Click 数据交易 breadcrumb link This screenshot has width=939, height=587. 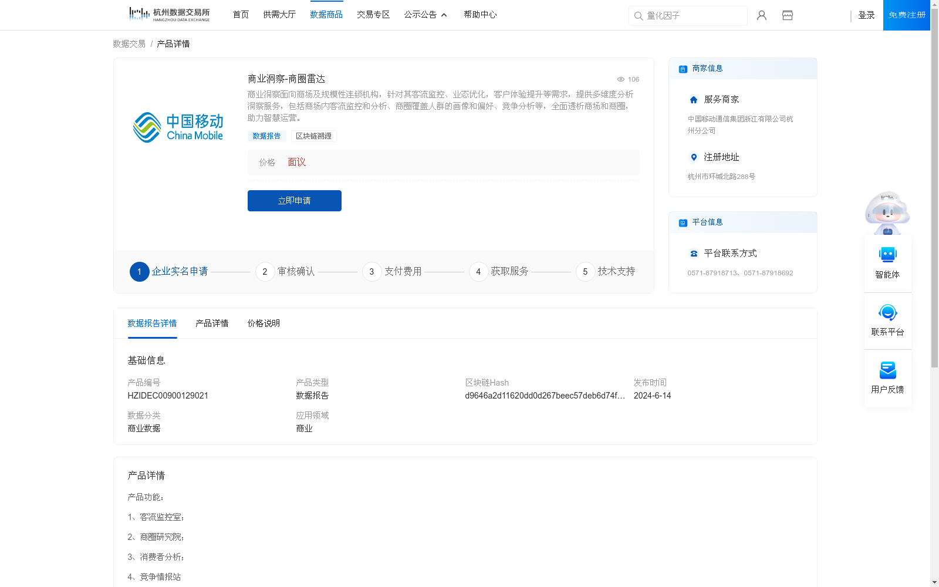[x=129, y=44]
